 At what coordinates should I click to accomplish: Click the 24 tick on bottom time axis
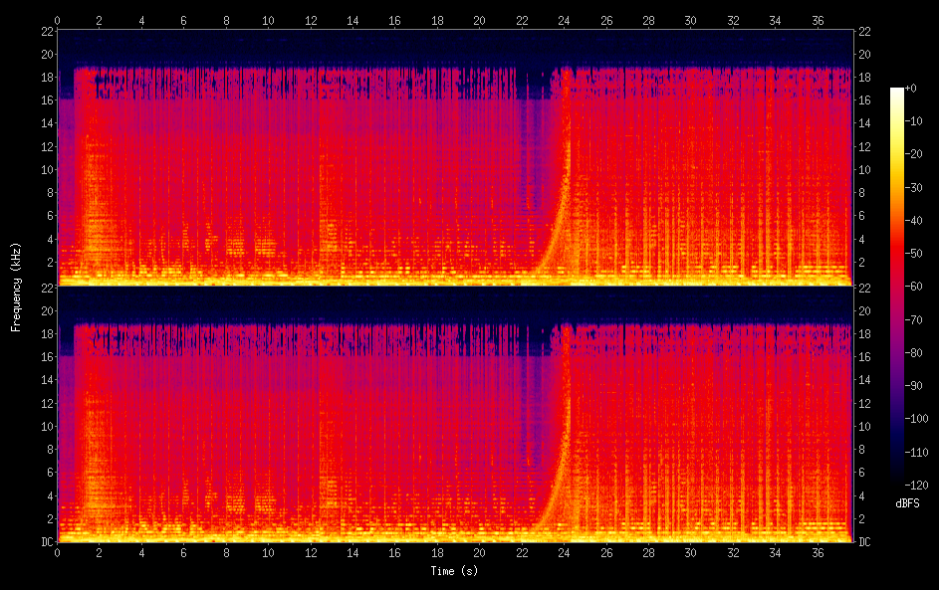click(x=564, y=553)
